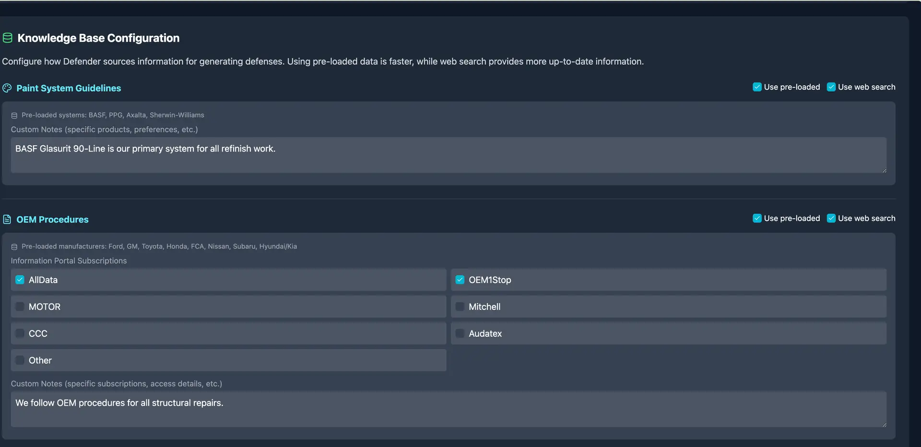Focus the OEM procedures custom notes field

tap(449, 410)
